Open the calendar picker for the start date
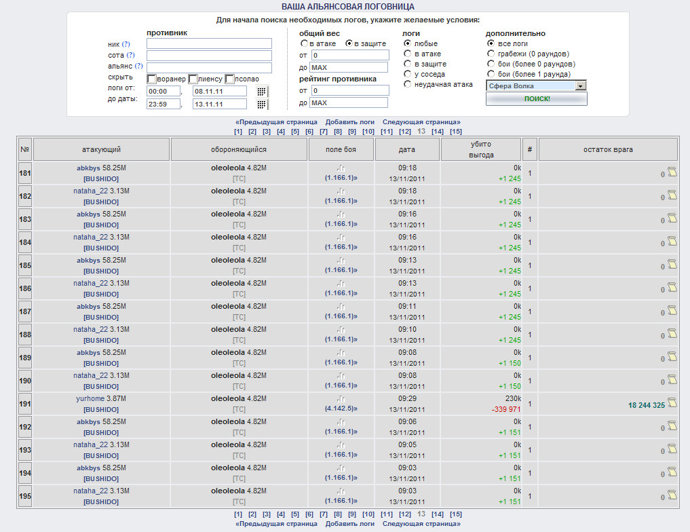Screen dimensions: 690x532 coord(262,91)
